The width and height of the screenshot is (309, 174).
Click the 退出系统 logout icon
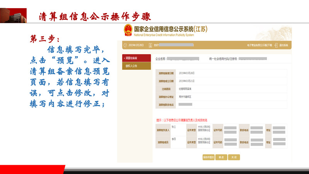[x=276, y=45]
